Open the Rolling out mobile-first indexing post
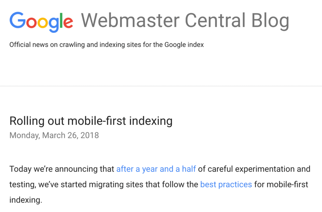Screen dimensions: 322x212 [x=91, y=121]
